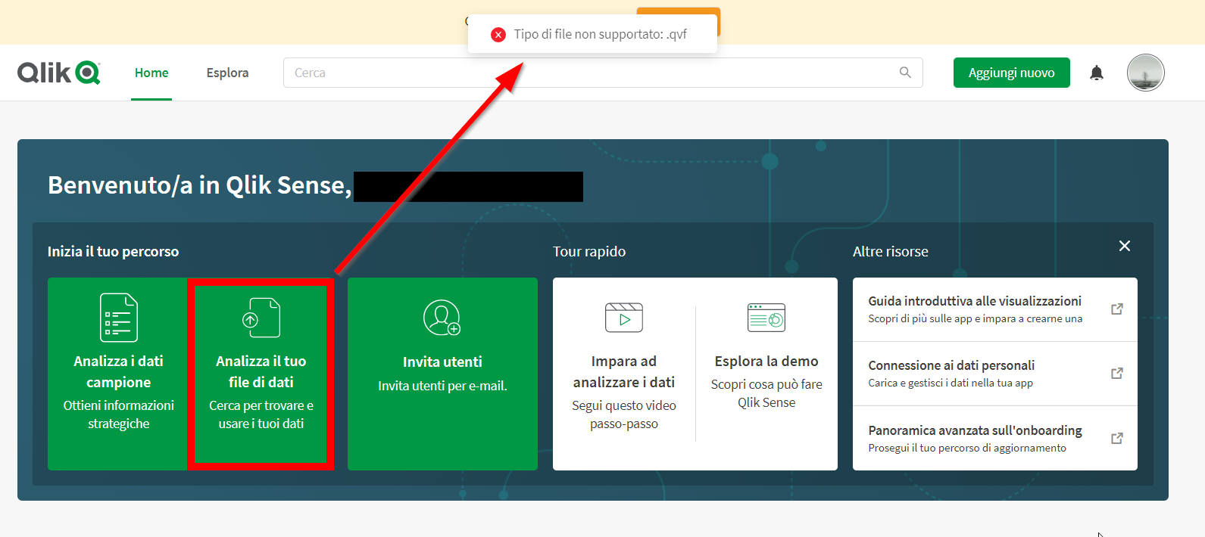The height and width of the screenshot is (537, 1205).
Task: Click the Tour rapido heading
Action: pos(589,251)
